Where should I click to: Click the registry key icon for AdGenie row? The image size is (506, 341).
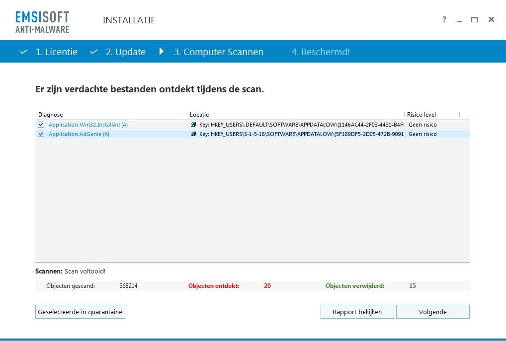pos(193,134)
